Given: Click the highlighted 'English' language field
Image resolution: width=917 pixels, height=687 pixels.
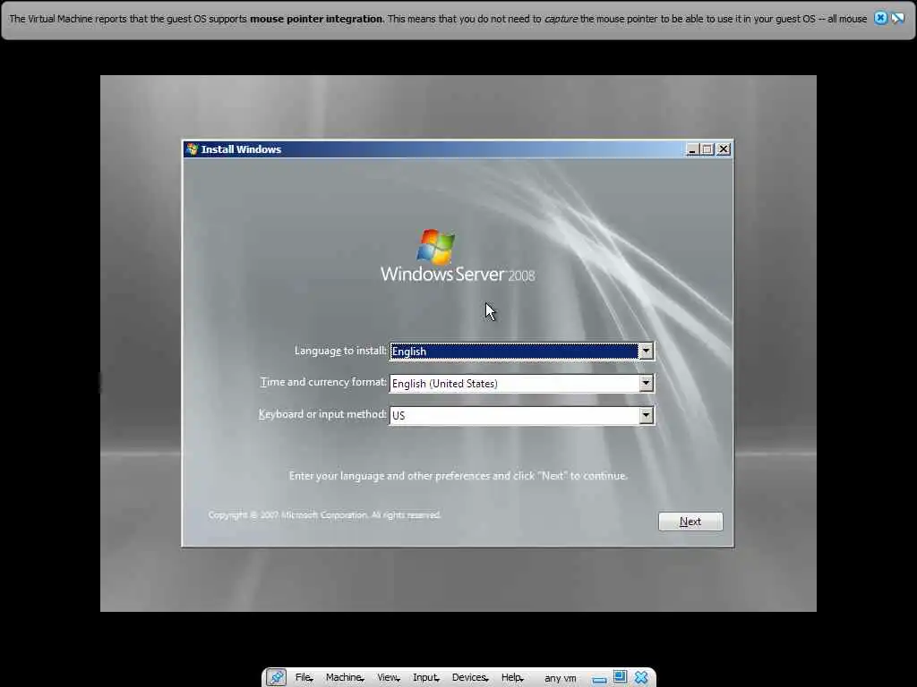Looking at the screenshot, I should 514,351.
